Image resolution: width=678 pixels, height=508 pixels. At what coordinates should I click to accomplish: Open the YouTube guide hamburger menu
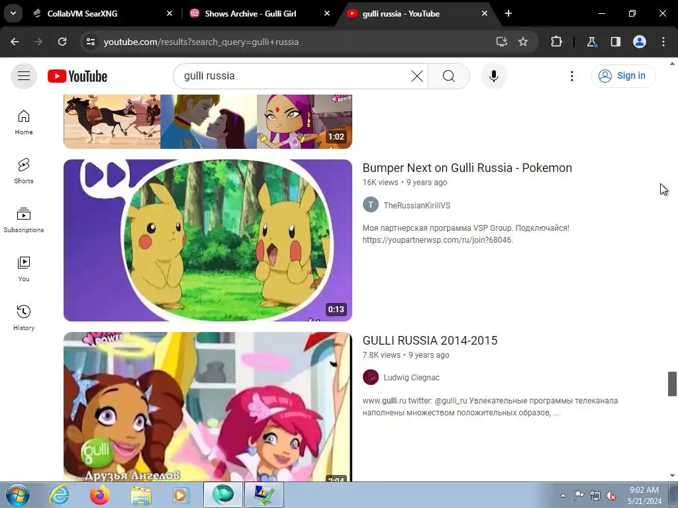pos(24,76)
